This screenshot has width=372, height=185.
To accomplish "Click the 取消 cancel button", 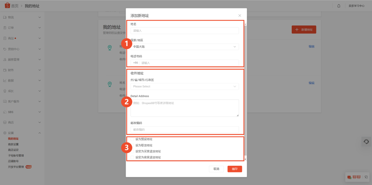I will click(216, 169).
